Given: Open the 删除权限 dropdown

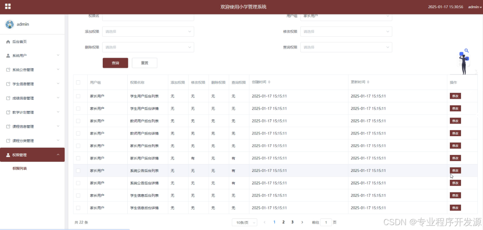Looking at the screenshot, I should tap(148, 47).
